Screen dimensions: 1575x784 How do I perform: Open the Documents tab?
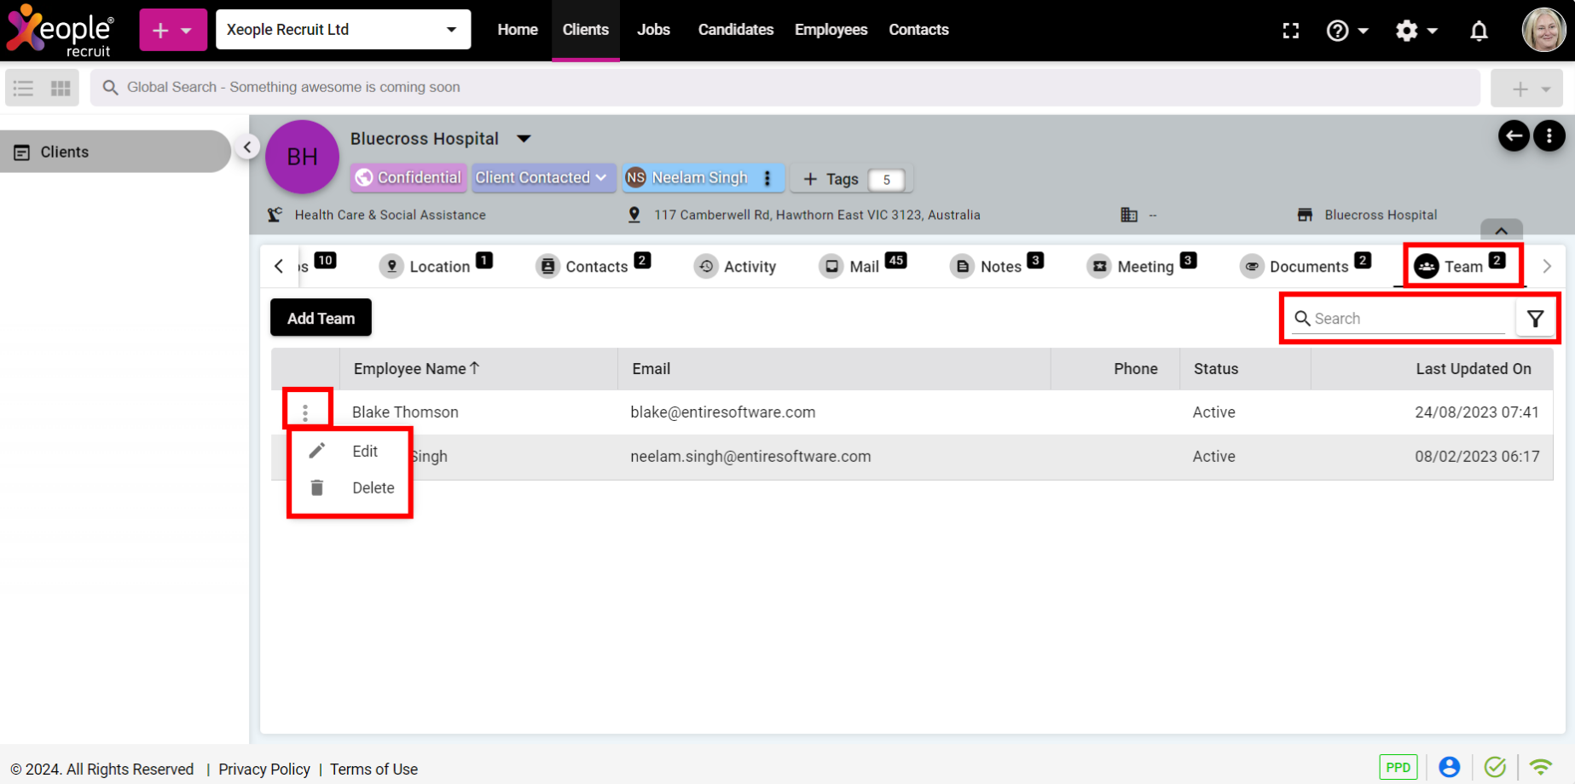1306,266
